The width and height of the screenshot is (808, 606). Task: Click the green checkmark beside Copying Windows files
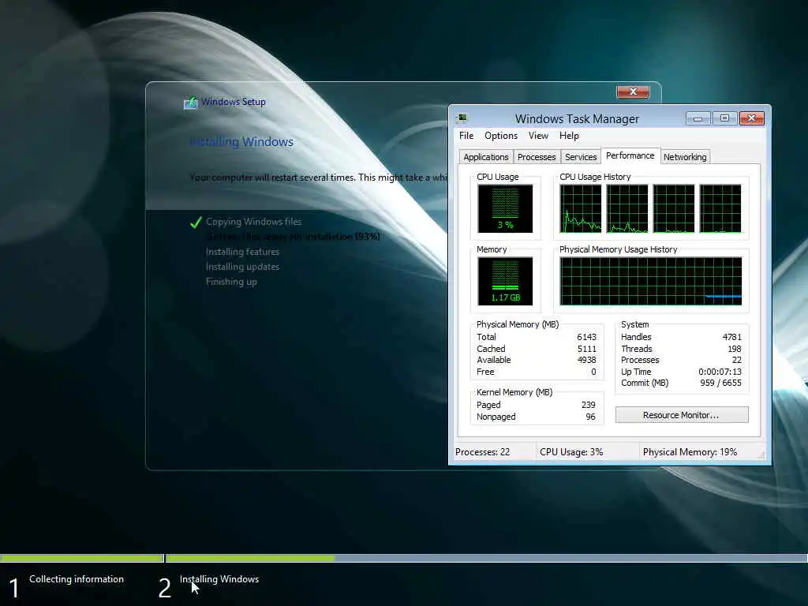(196, 222)
